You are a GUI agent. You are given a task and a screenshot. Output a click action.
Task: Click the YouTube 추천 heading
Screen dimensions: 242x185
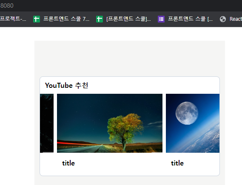66,85
